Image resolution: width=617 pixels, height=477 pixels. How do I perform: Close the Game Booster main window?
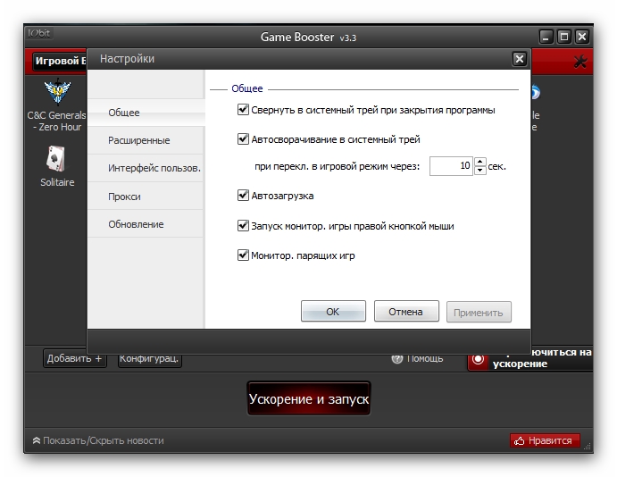(x=582, y=37)
